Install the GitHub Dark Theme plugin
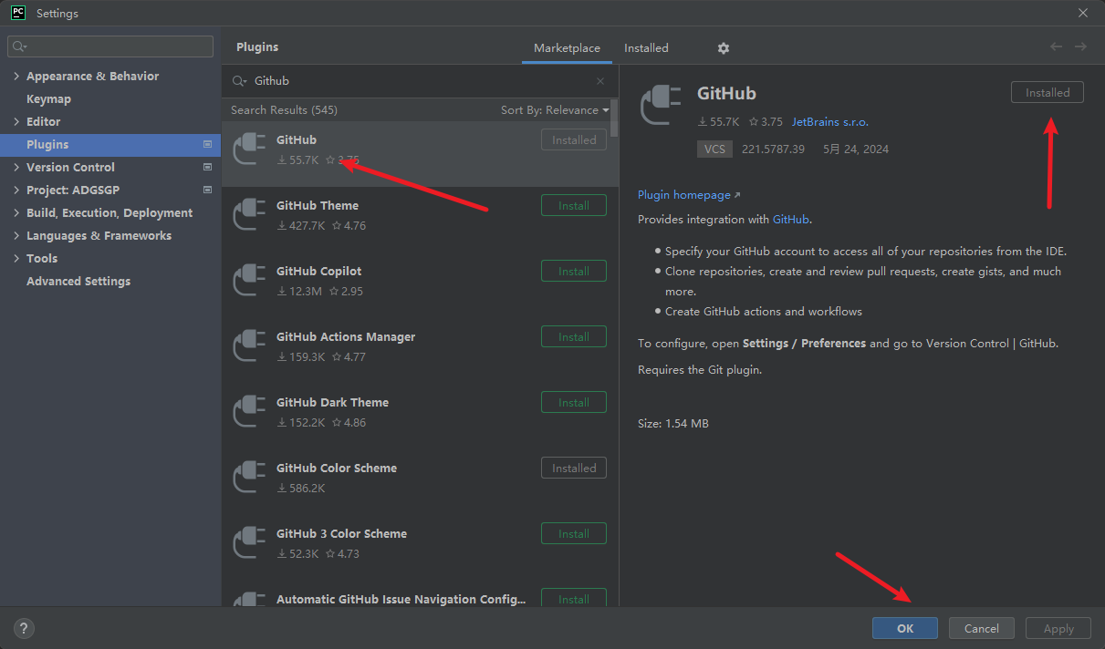 (x=574, y=403)
